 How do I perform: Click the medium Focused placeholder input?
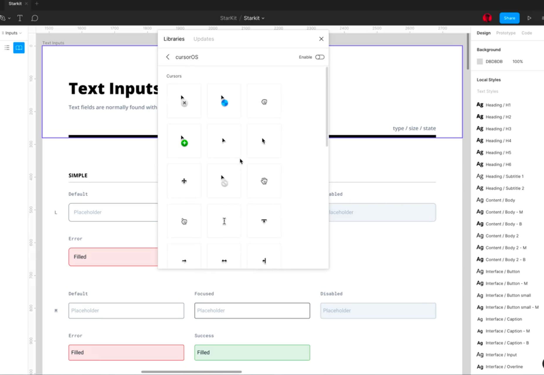[x=252, y=311]
